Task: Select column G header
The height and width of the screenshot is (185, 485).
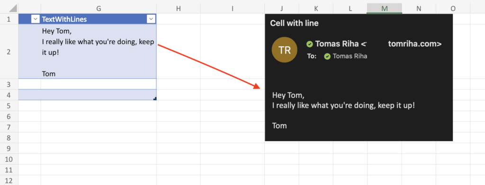Action: pyautogui.click(x=99, y=9)
